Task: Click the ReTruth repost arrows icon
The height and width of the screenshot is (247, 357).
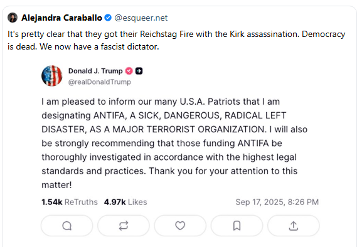Action: tap(124, 226)
